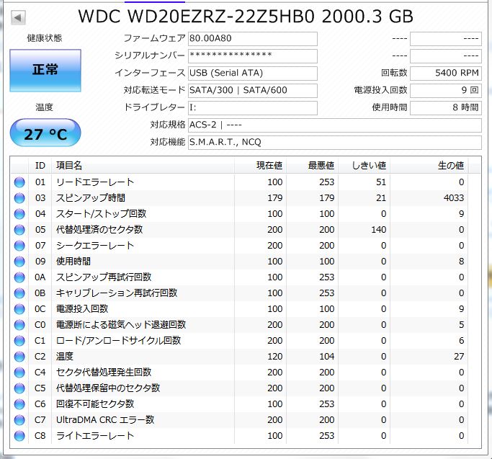The height and width of the screenshot is (459, 492).
Task: Click status icon for ID 07 row
Action: point(19,246)
